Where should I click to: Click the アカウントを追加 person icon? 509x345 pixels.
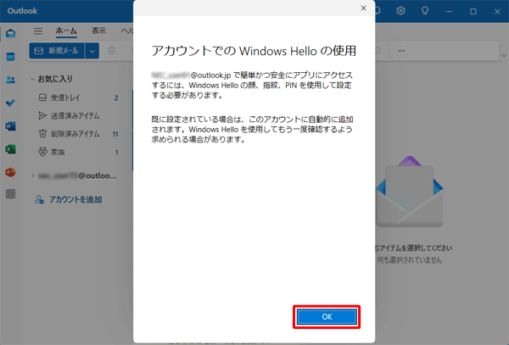click(39, 199)
